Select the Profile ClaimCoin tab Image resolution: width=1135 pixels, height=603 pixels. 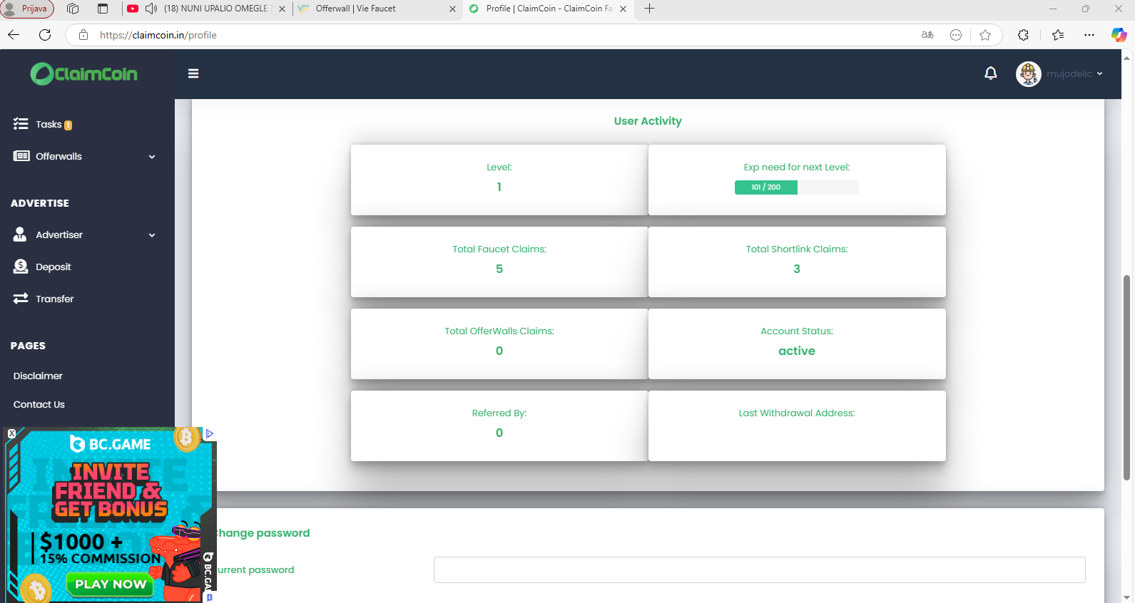pyautogui.click(x=548, y=9)
